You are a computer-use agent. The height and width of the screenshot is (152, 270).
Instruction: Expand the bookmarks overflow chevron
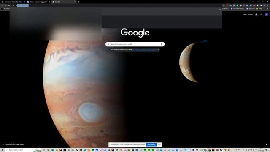tap(267, 9)
